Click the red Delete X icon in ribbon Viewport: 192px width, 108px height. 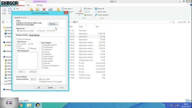pos(44,9)
